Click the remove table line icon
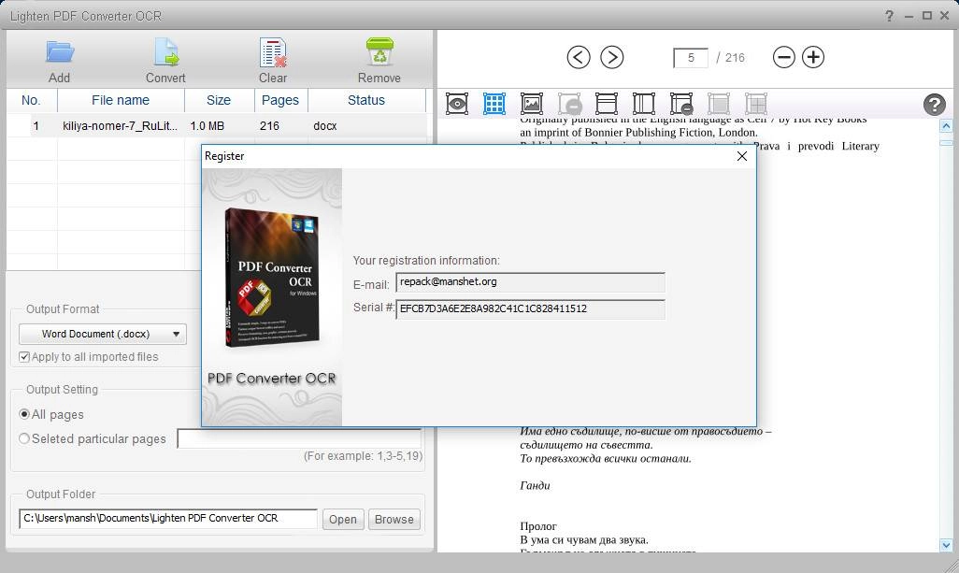The width and height of the screenshot is (959, 573). 681,104
